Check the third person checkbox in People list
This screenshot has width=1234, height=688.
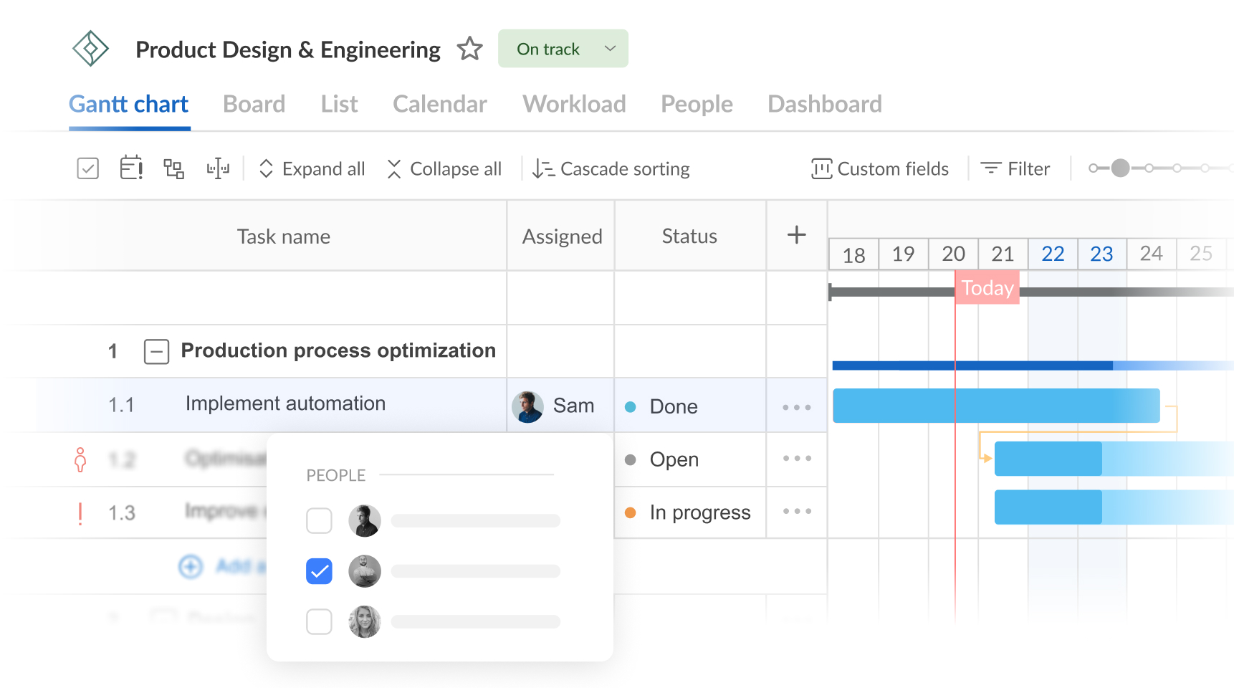(x=319, y=621)
